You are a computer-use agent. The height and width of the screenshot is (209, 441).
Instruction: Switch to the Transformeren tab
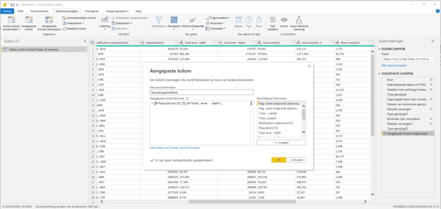point(39,11)
